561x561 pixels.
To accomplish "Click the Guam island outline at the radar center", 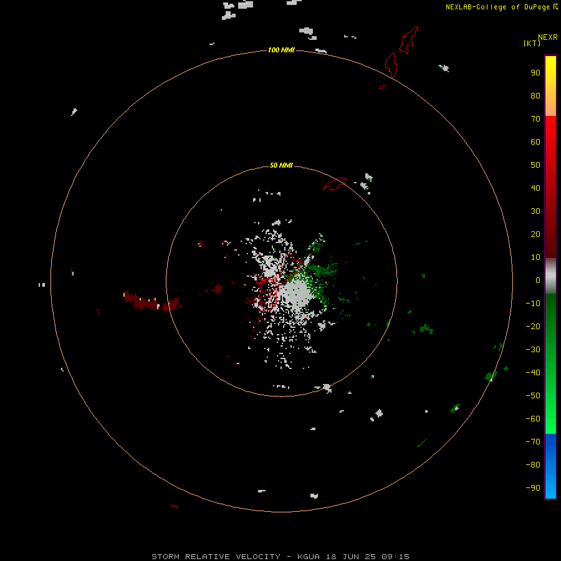I will [x=277, y=281].
